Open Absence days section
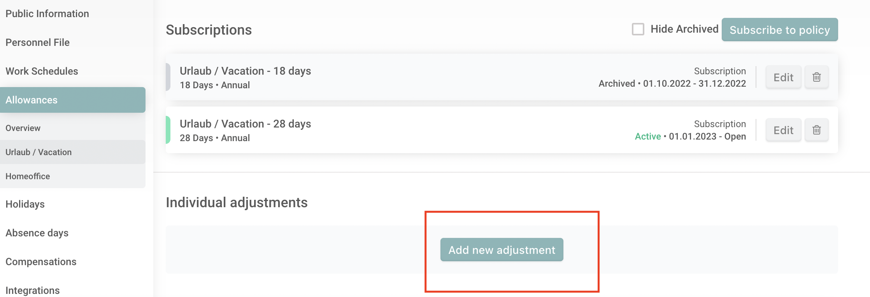Image resolution: width=870 pixels, height=297 pixels. tap(37, 233)
